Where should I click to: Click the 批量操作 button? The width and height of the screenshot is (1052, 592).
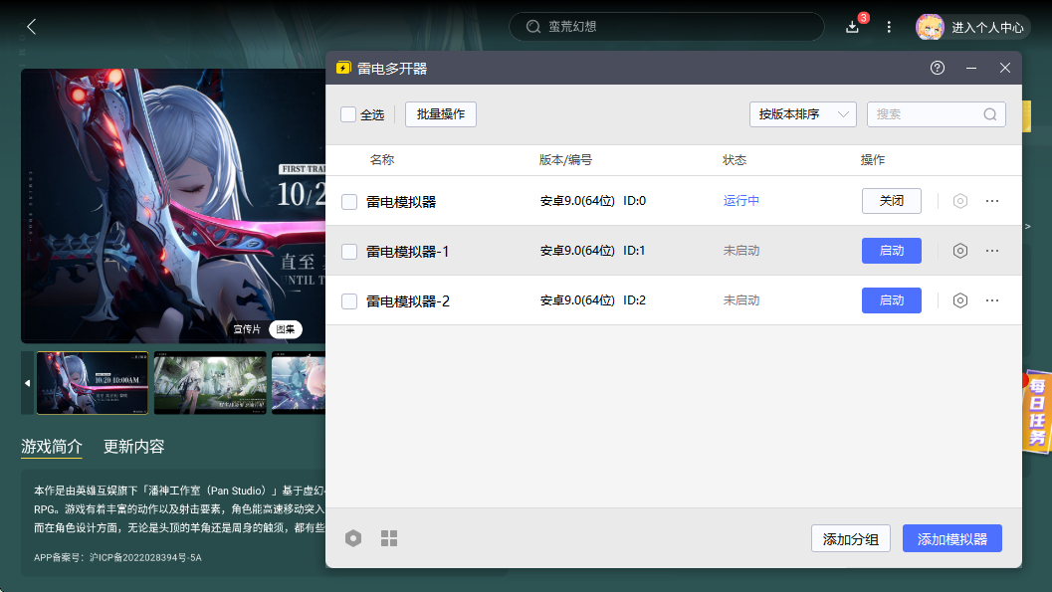click(441, 114)
